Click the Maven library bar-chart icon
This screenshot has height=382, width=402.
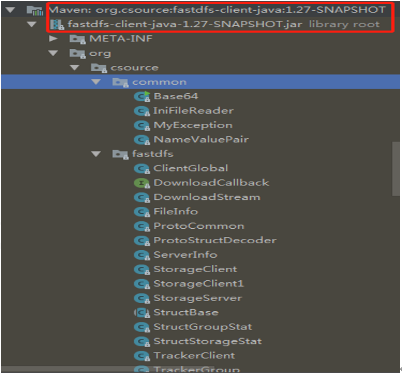35,10
